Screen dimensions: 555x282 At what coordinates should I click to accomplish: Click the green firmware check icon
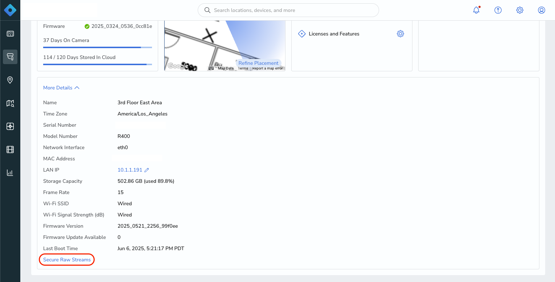click(87, 26)
